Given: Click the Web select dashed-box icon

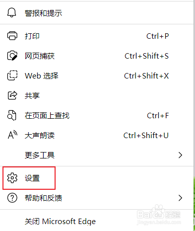Looking at the screenshot, I should click(x=12, y=76).
